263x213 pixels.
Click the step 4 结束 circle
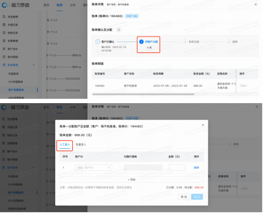pos(229,41)
